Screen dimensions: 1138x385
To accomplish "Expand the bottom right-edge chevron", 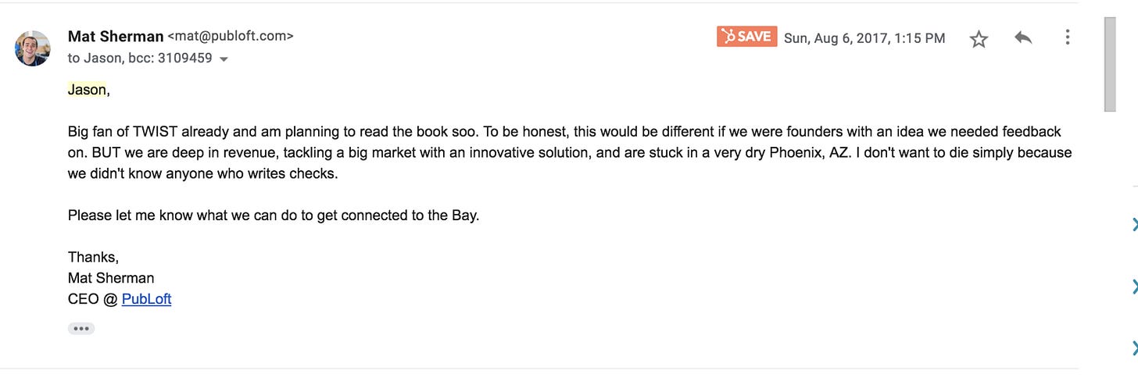I will tap(1134, 348).
